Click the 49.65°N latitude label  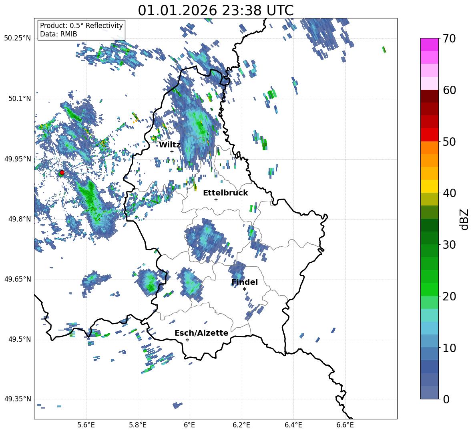18,279
